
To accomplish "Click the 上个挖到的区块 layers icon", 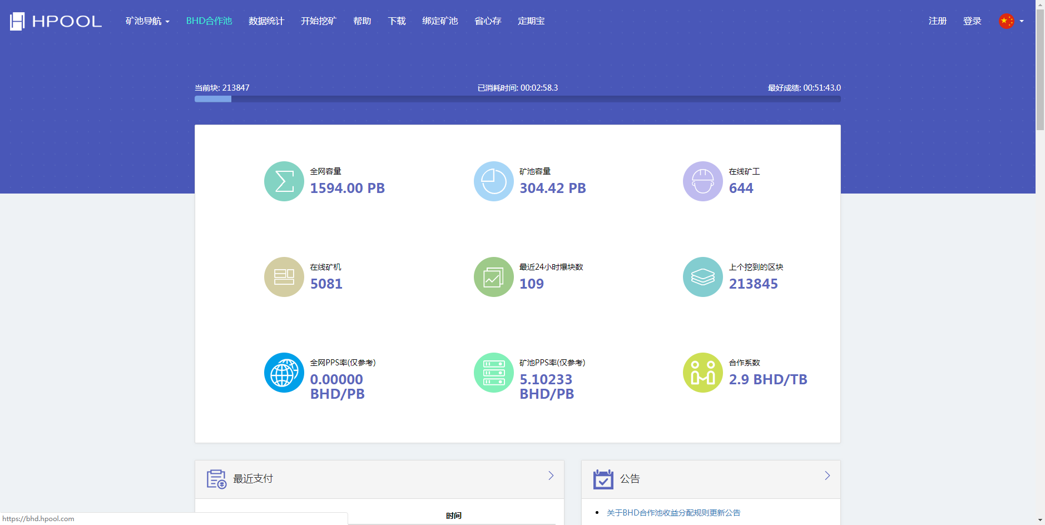I will pyautogui.click(x=703, y=277).
